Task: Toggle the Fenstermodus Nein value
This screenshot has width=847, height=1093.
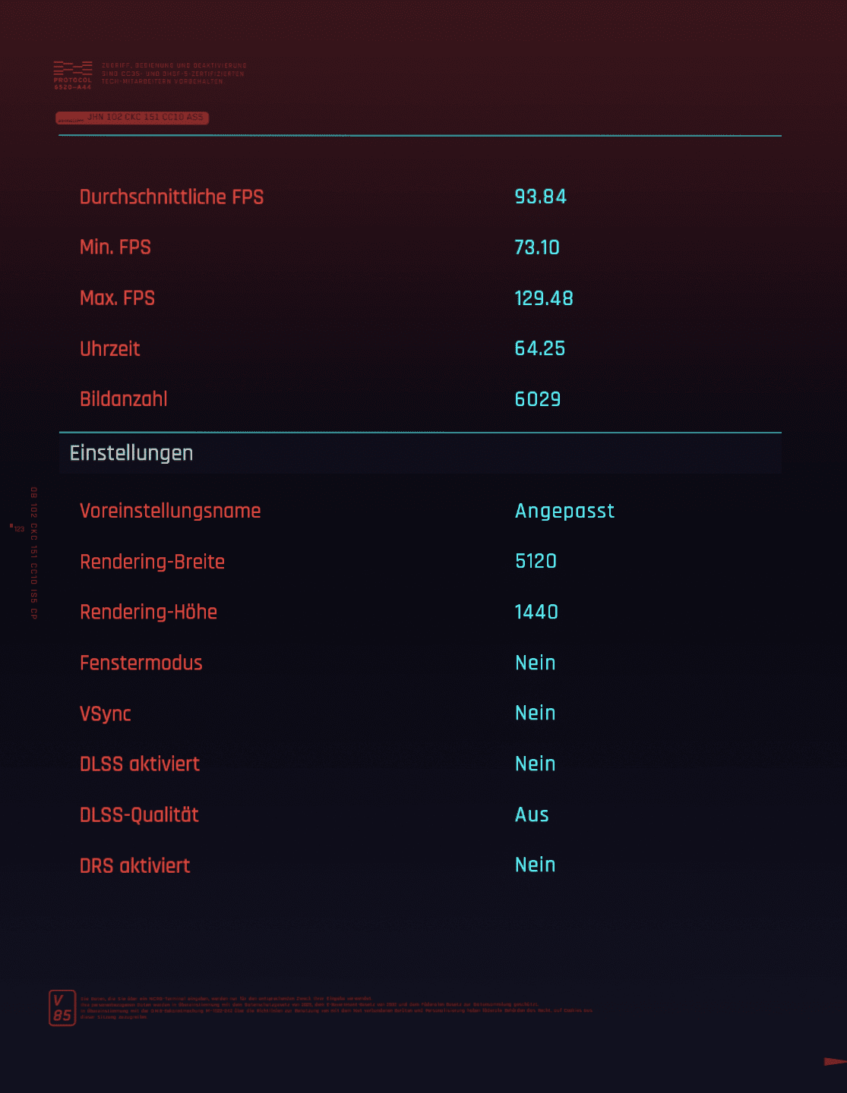Action: click(x=536, y=663)
